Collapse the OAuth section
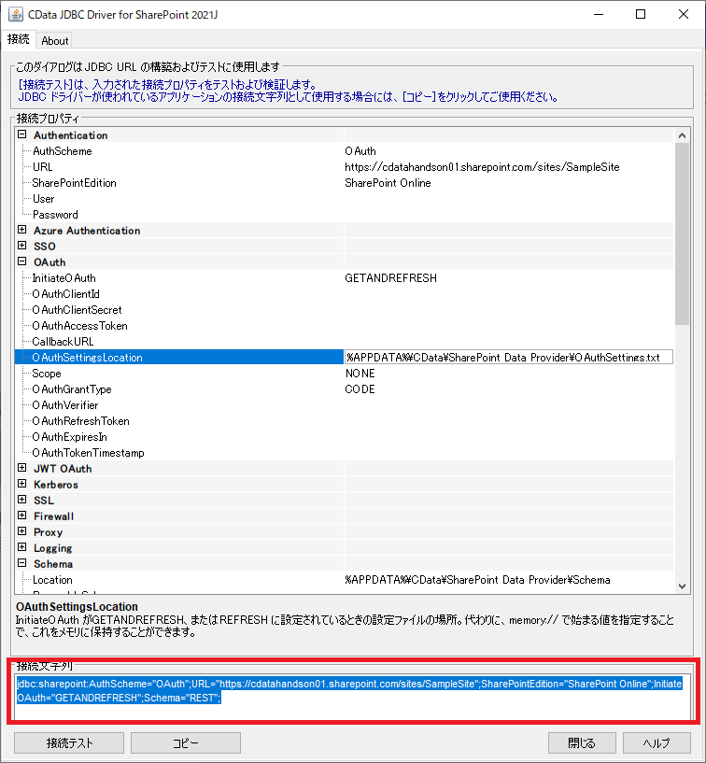The image size is (706, 763). click(x=21, y=261)
